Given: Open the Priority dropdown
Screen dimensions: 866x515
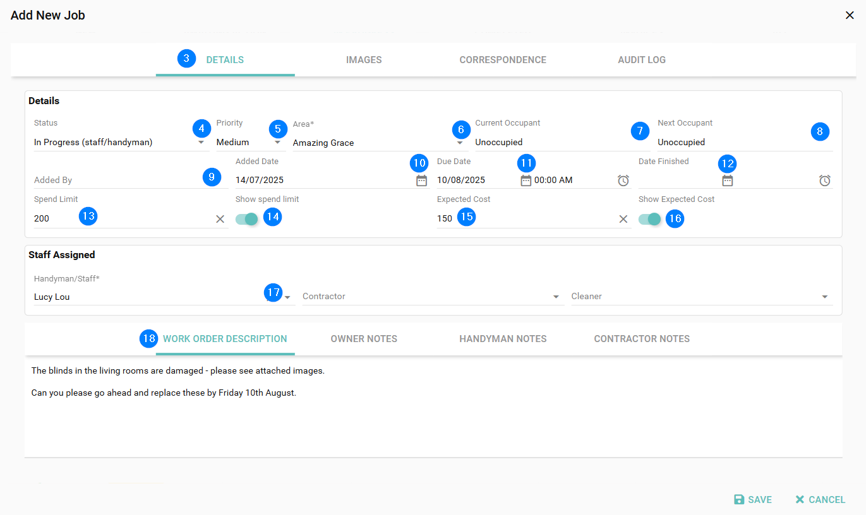Looking at the screenshot, I should coord(277,143).
